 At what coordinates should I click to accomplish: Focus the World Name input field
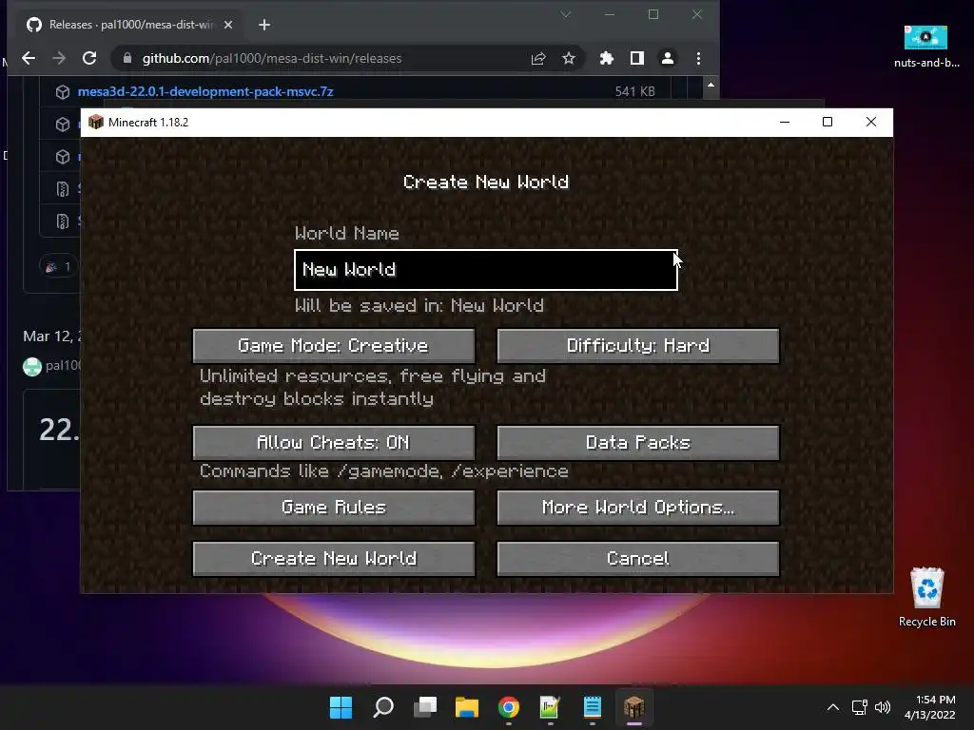click(486, 270)
